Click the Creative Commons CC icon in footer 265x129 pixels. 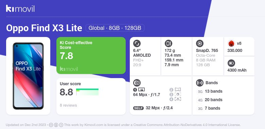click(51, 125)
